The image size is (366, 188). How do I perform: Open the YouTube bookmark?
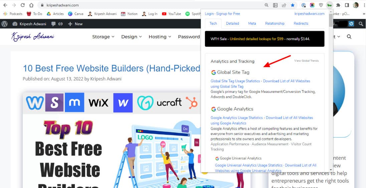(171, 14)
